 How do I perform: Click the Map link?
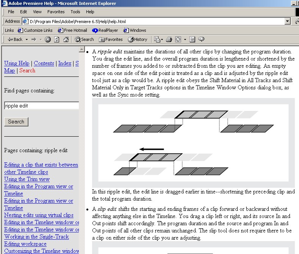9,70
